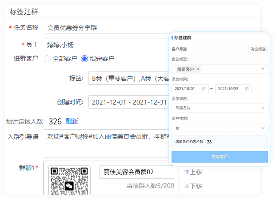Click the 任务名称 input field
275x199 pixels.
click(106, 27)
